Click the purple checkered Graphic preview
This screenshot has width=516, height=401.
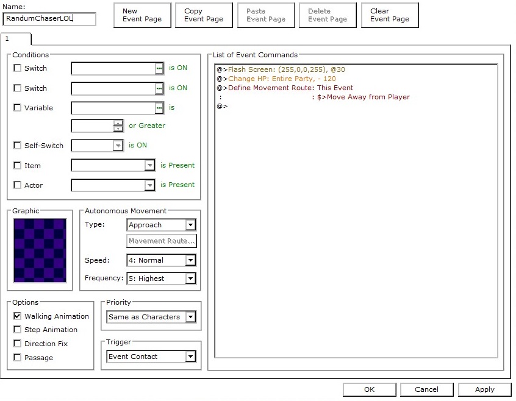click(40, 250)
